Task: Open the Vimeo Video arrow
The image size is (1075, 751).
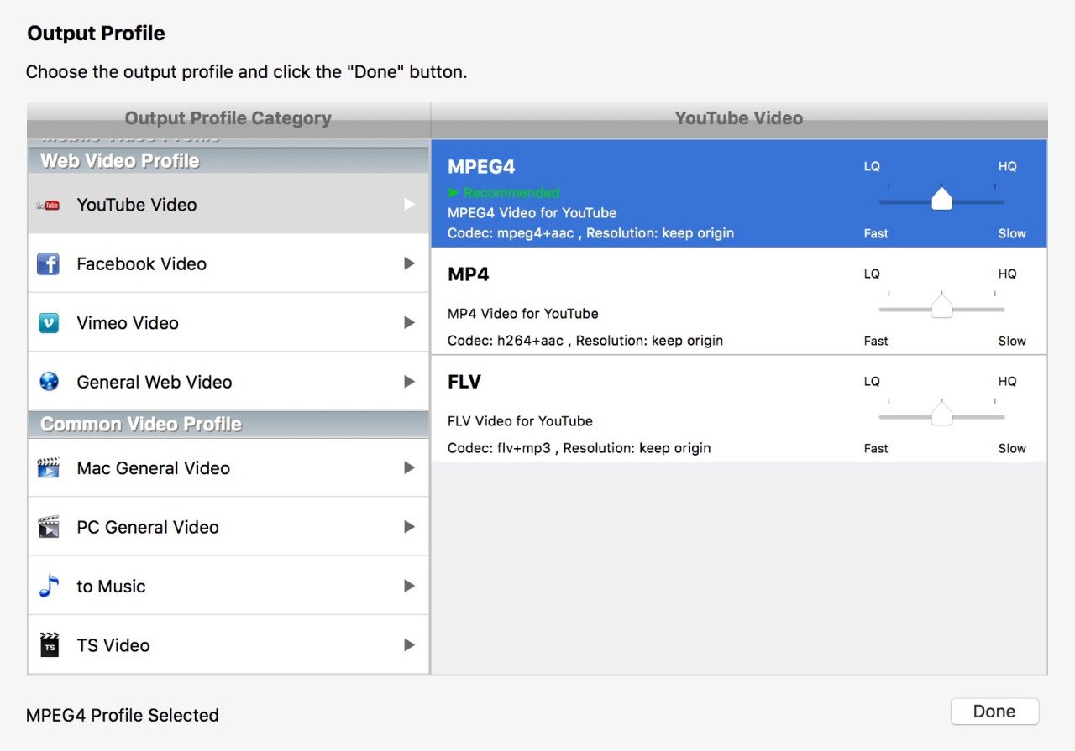Action: tap(409, 323)
